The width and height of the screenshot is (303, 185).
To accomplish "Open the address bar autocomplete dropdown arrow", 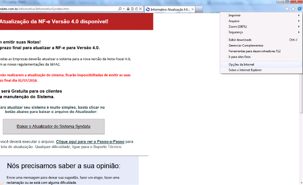I will [x=124, y=9].
